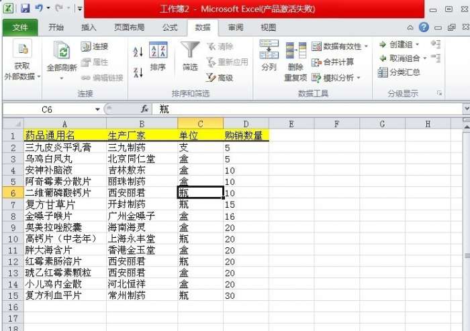
Task: Click the fx insert function icon
Action: [x=145, y=109]
